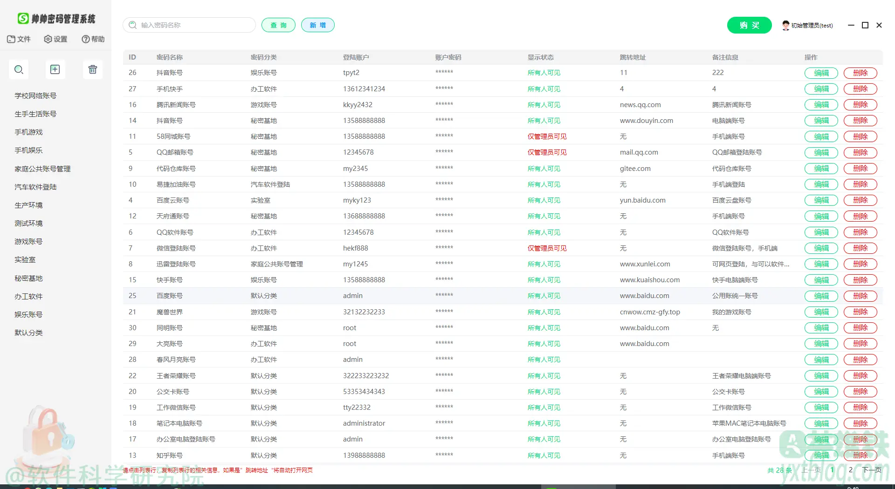Edit the 王者荣耀账号 entry

821,376
